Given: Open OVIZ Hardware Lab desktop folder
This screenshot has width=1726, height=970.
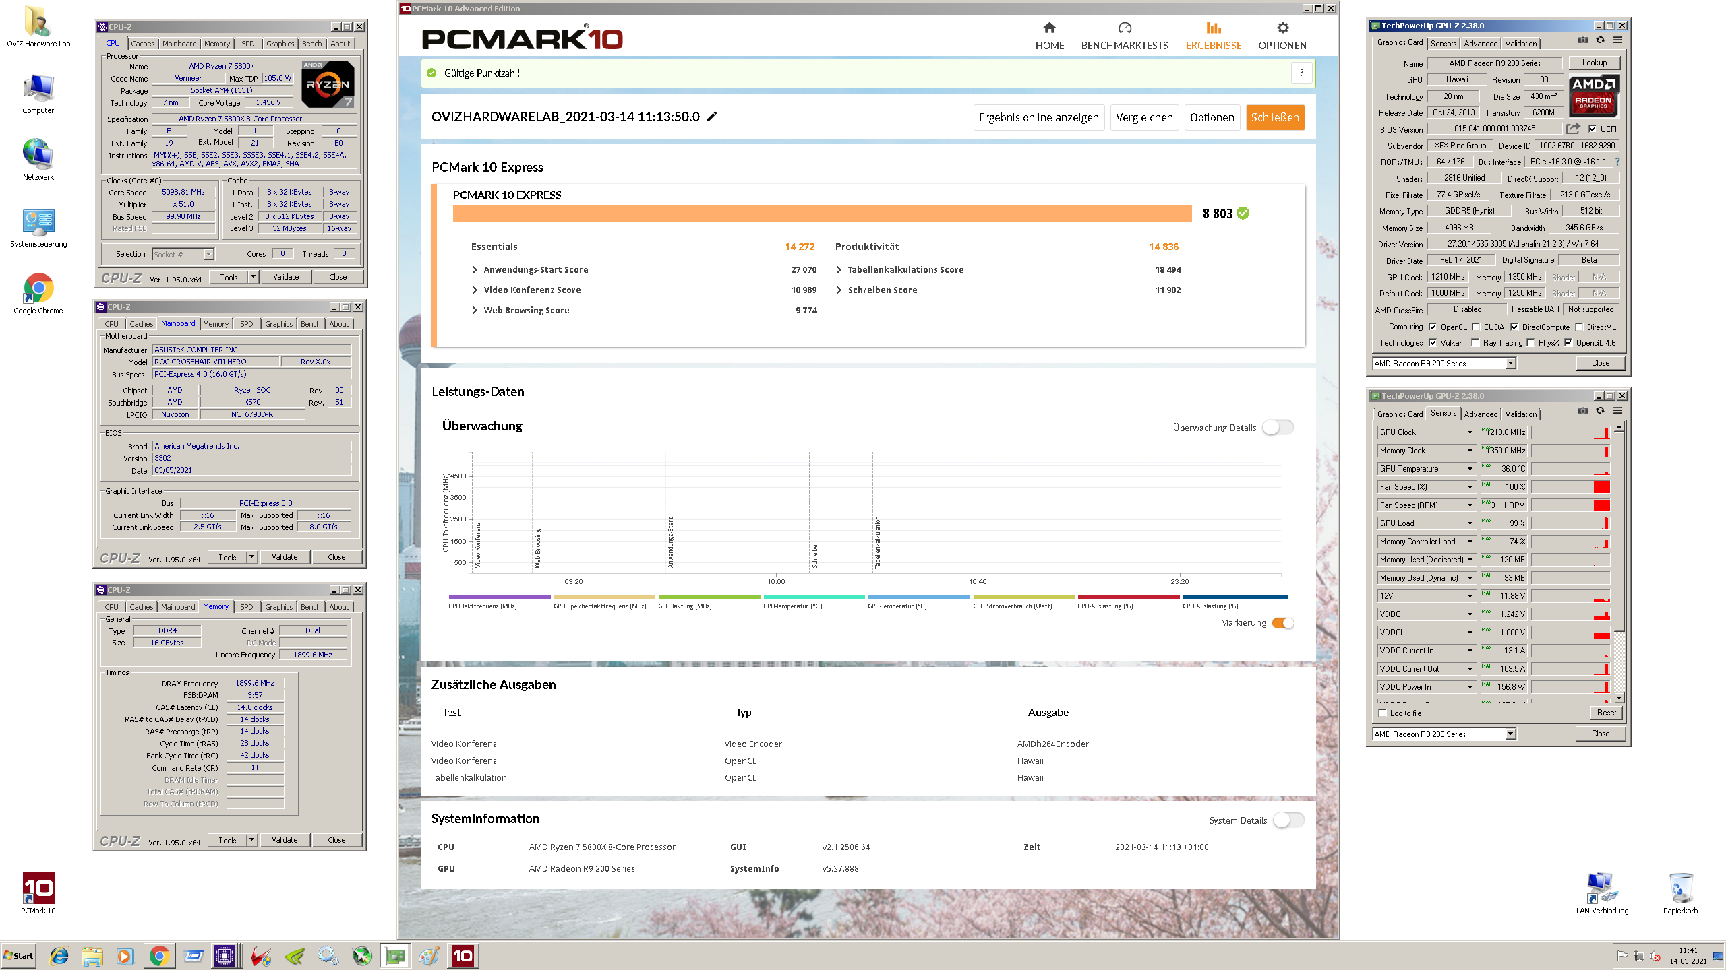Looking at the screenshot, I should [x=38, y=27].
